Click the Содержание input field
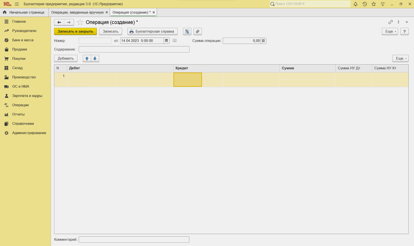 (x=134, y=49)
